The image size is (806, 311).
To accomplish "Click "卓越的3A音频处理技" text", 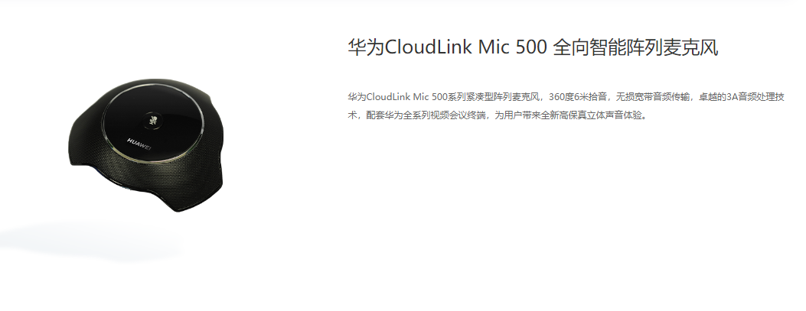I will tap(741, 96).
